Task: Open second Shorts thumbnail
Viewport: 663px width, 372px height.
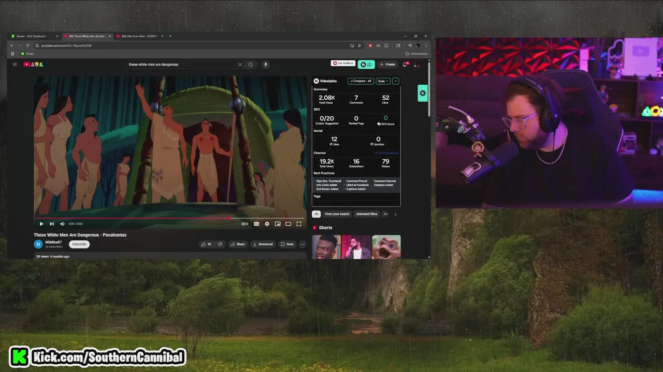Action: pyautogui.click(x=356, y=247)
